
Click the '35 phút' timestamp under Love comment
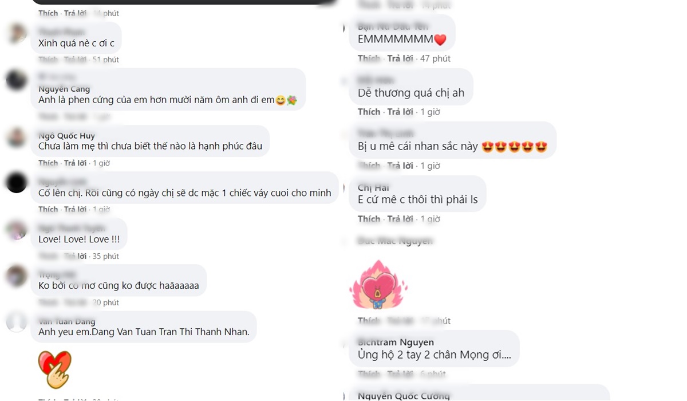(106, 256)
